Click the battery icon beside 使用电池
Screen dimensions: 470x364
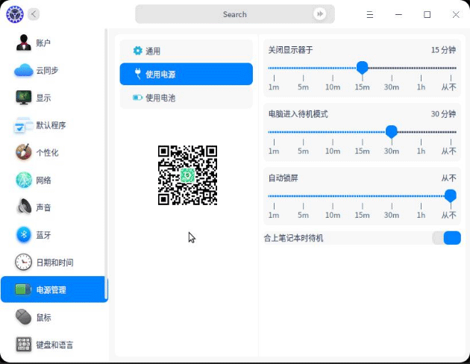[x=137, y=98]
